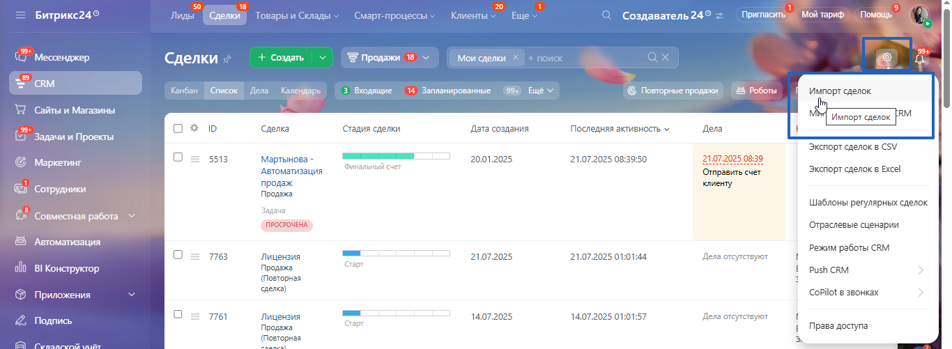Click the settings gear icon near the bell
952x349 pixels.
tap(886, 58)
